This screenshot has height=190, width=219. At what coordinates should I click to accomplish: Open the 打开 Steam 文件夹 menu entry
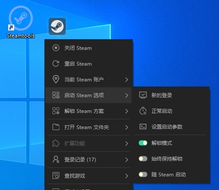point(88,127)
